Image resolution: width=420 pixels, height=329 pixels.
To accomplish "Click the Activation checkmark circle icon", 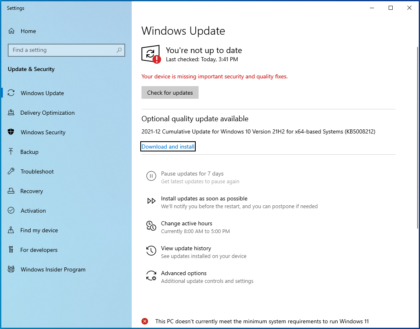I will pos(11,211).
